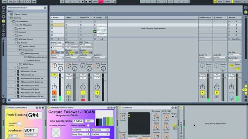Click the TAP tempo button
Image resolution: width=248 pixels, height=139 pixels.
coord(5,2)
